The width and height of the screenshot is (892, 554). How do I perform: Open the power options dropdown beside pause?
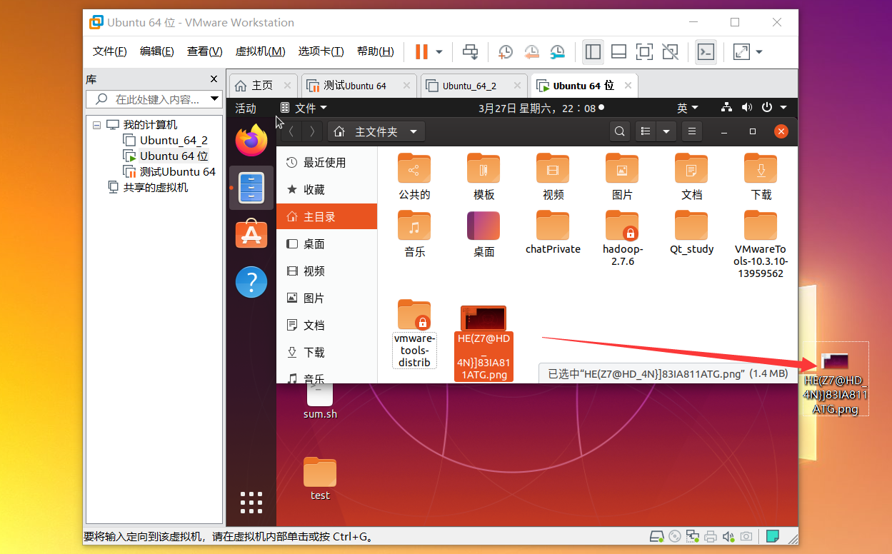pos(439,51)
